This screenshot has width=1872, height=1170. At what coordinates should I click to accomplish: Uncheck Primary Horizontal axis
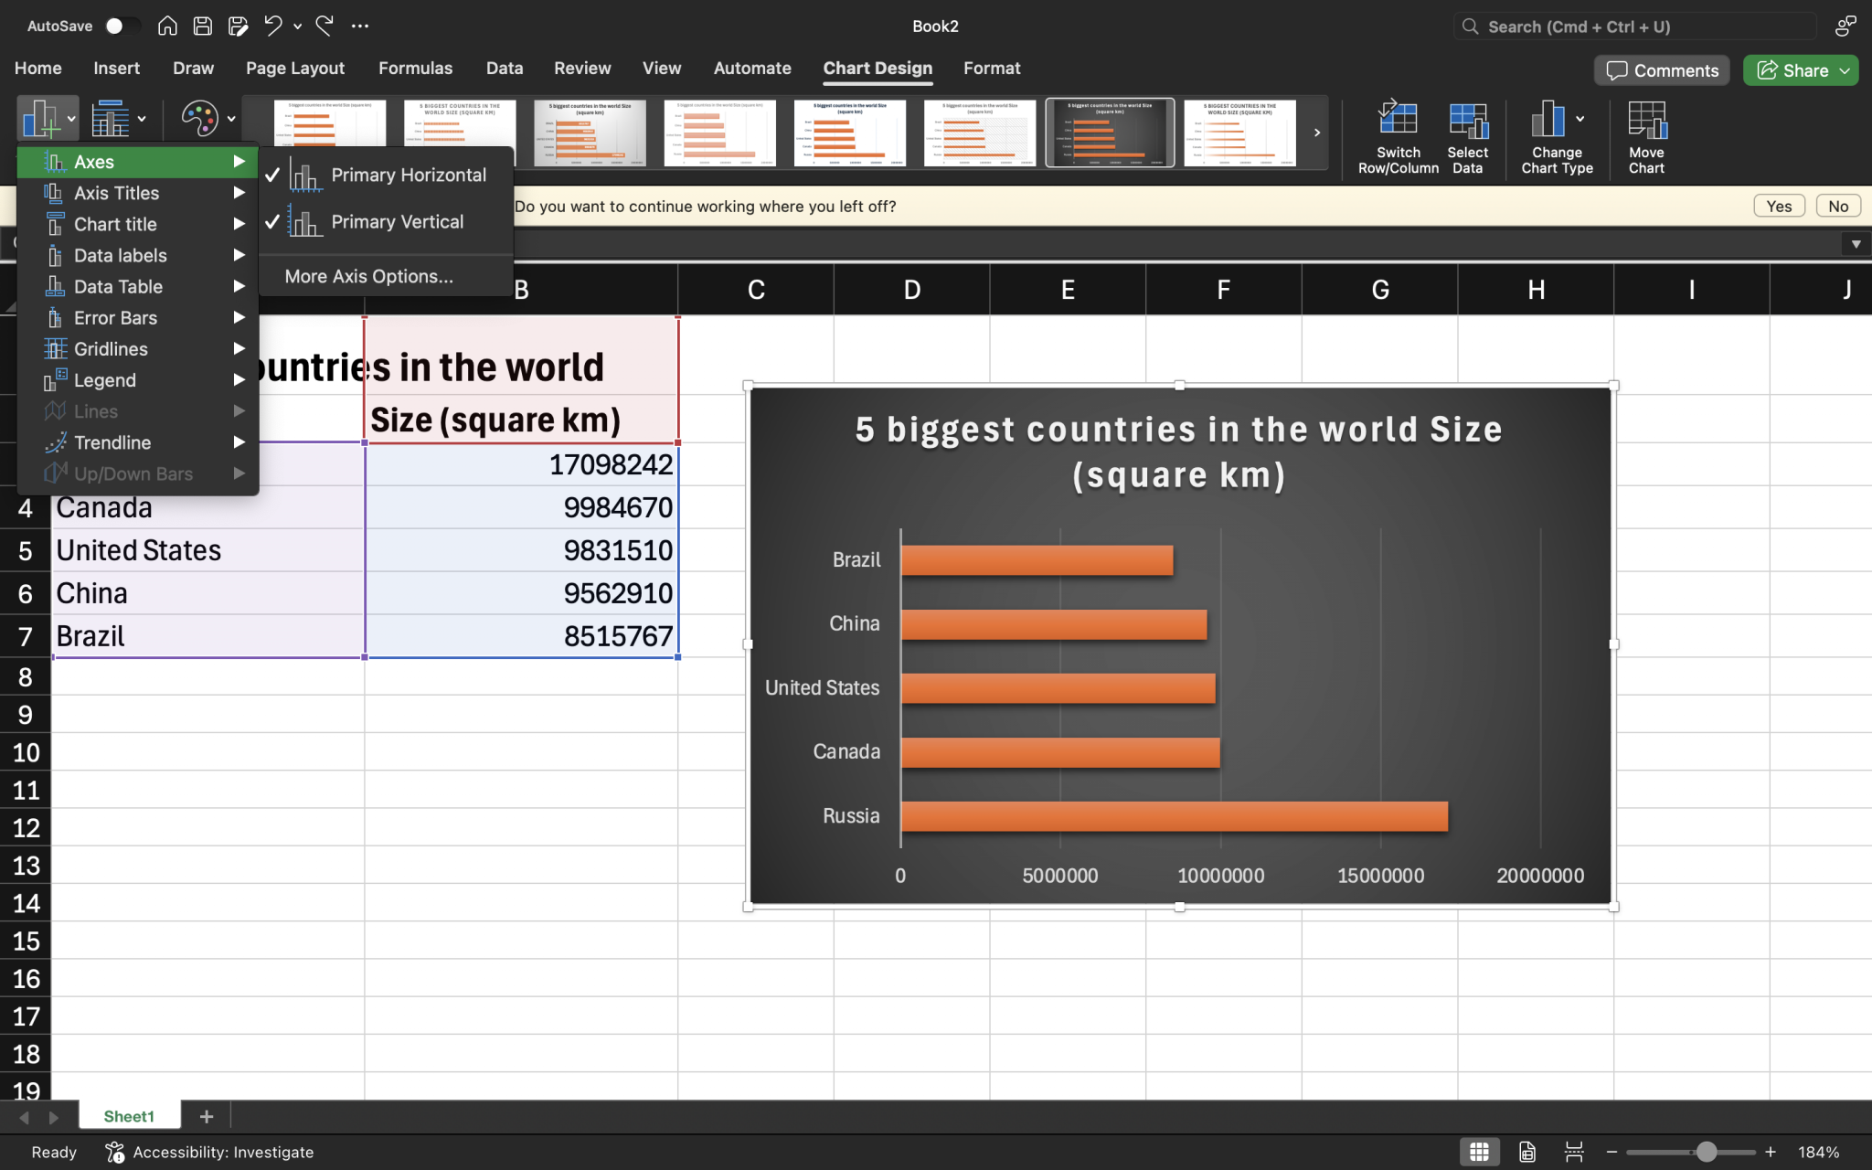point(408,175)
